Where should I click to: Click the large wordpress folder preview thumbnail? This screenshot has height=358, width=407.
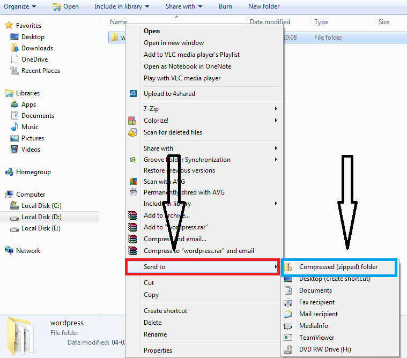(x=20, y=336)
